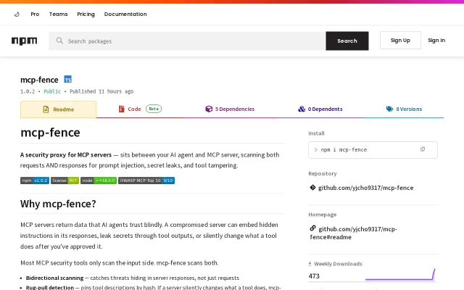Click the npm v1.0.2 badge
The width and height of the screenshot is (464, 290).
35,181
